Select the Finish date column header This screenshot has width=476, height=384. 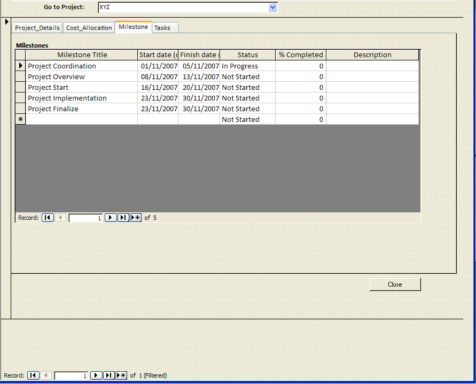pos(199,55)
